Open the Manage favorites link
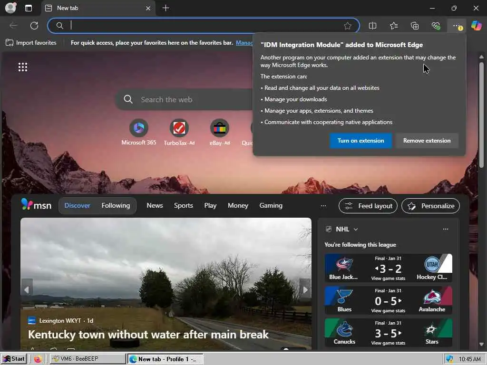Image resolution: width=487 pixels, height=365 pixels. click(x=244, y=43)
